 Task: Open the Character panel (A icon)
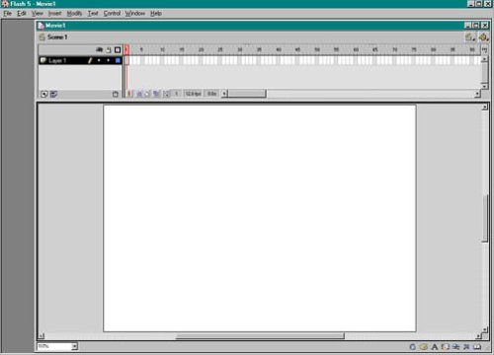(x=435, y=347)
